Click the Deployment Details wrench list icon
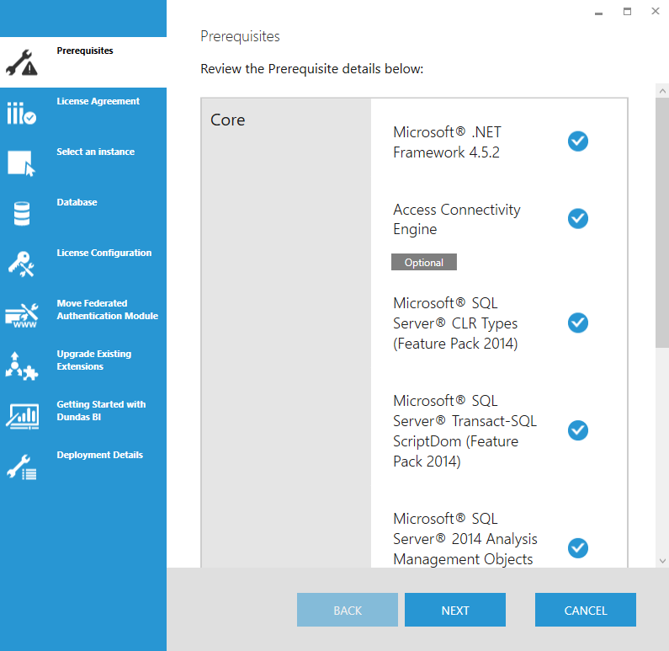Screen dimensions: 669x651 click(x=22, y=467)
